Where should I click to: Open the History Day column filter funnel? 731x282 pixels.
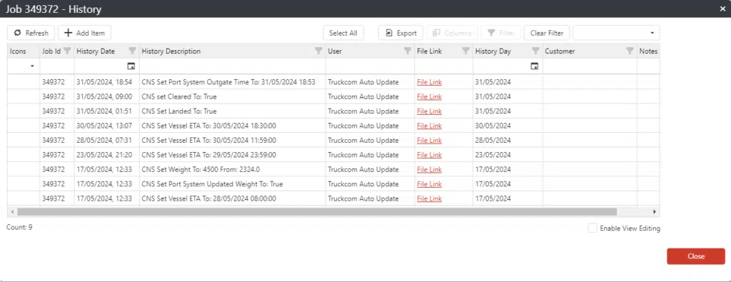tap(535, 51)
